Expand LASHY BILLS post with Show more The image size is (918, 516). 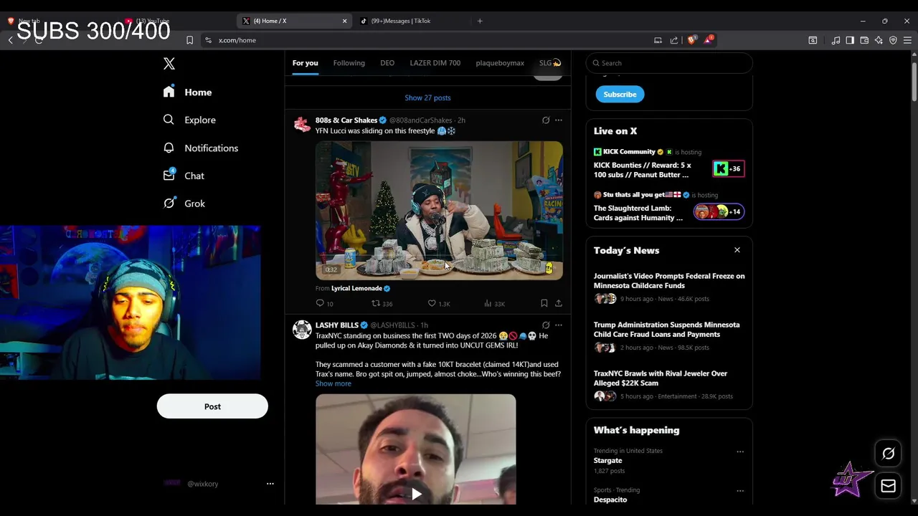(x=333, y=383)
